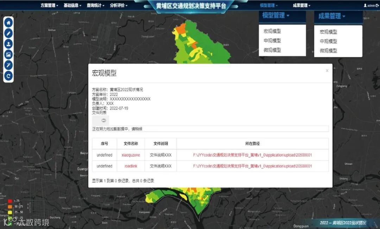Viewport: 380px width, 229px height.
Task: Click the 宏观模型 dialog title
Action: coord(104,73)
